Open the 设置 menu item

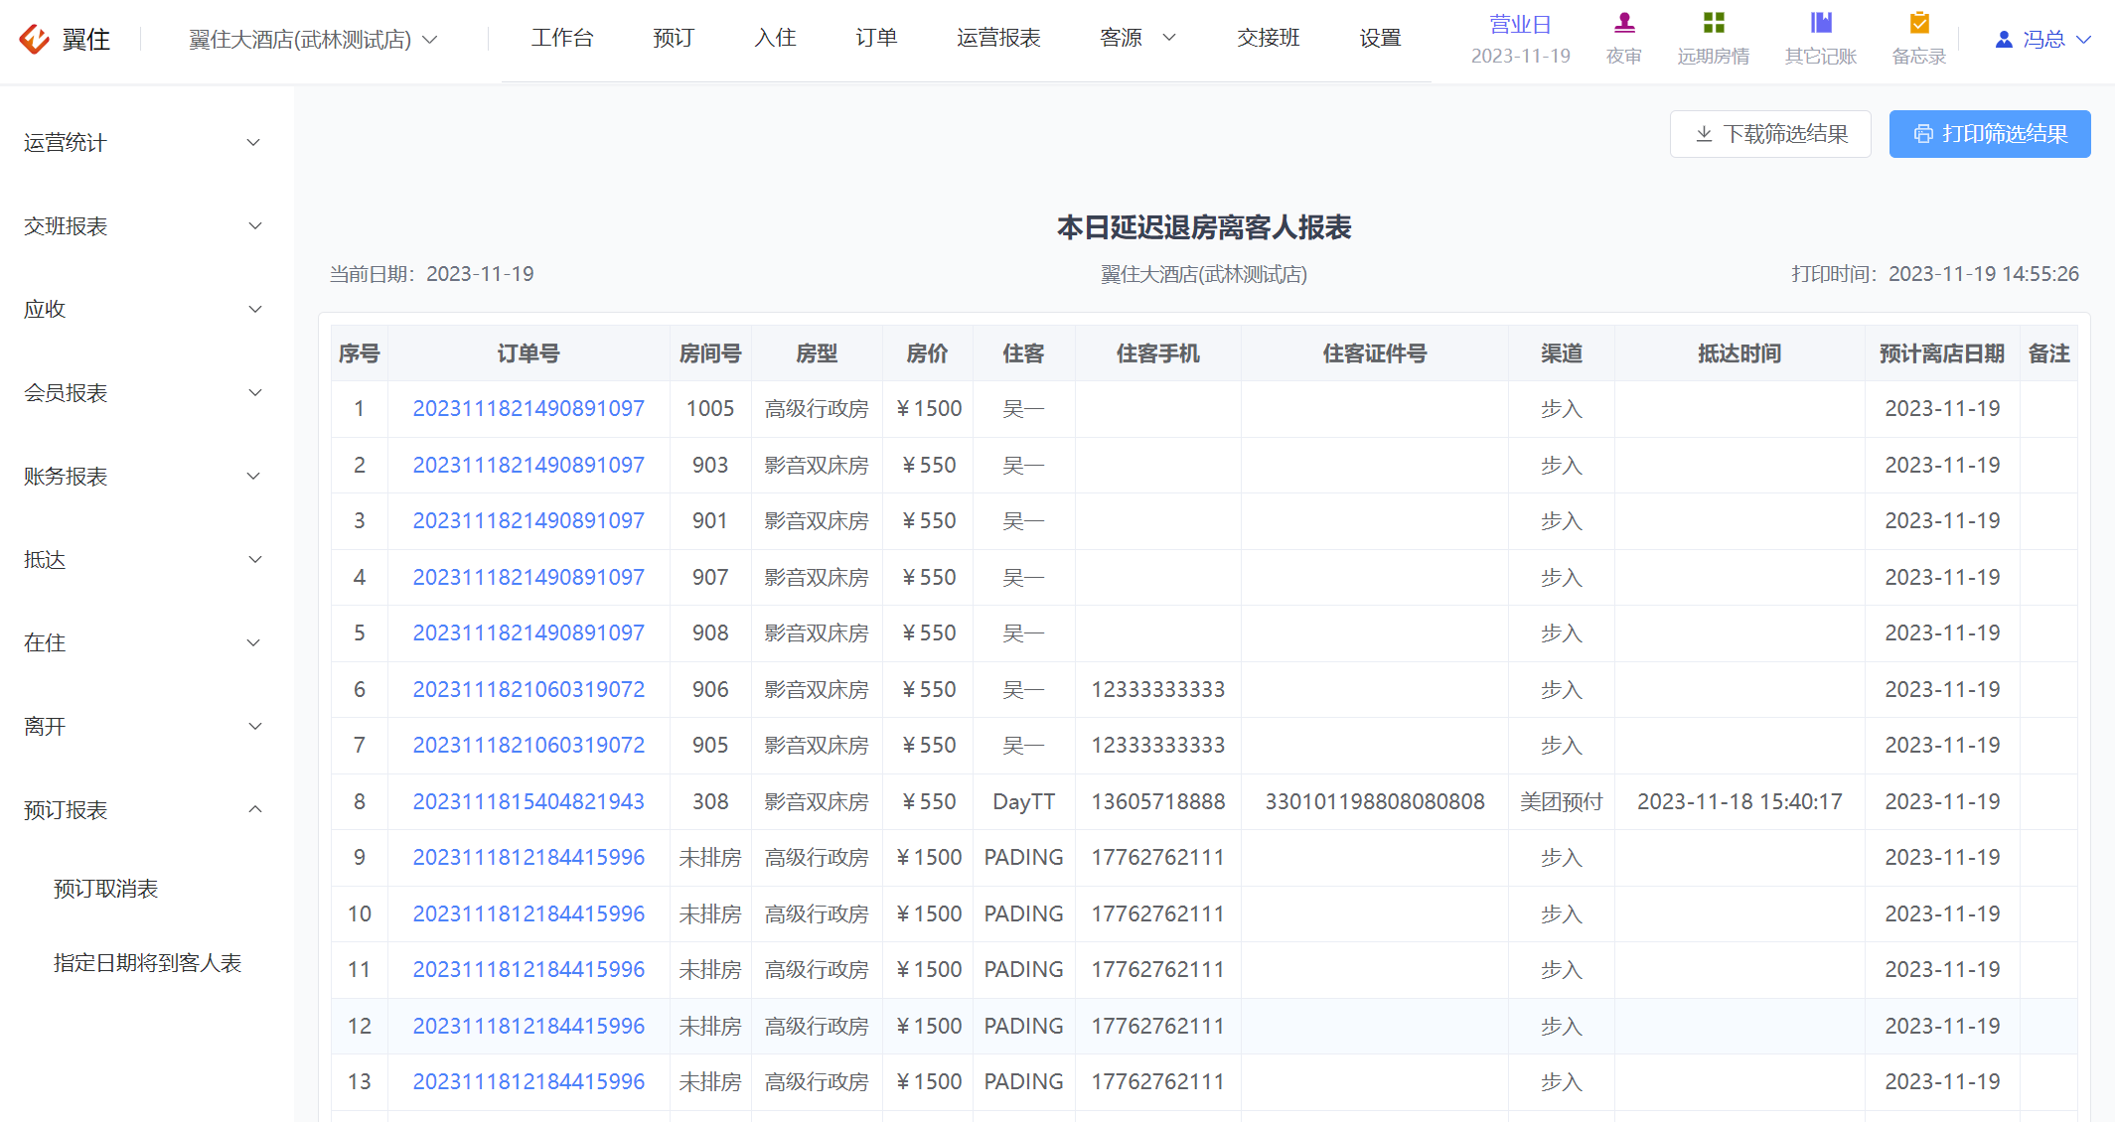click(x=1380, y=38)
